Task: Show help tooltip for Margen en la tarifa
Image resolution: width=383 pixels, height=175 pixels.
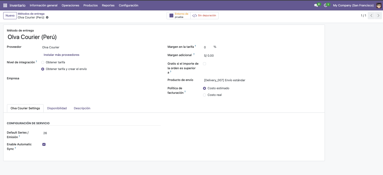Action: click(x=195, y=46)
